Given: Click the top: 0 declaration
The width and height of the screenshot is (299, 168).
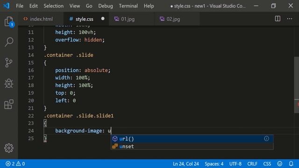Looking at the screenshot, I should (65, 93).
